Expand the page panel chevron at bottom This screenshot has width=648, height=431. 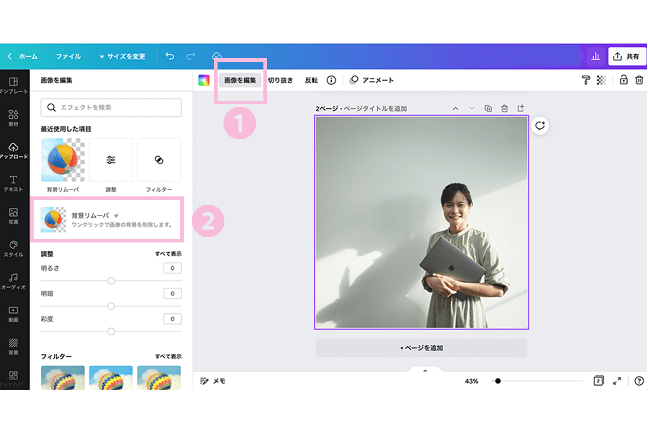[425, 371]
